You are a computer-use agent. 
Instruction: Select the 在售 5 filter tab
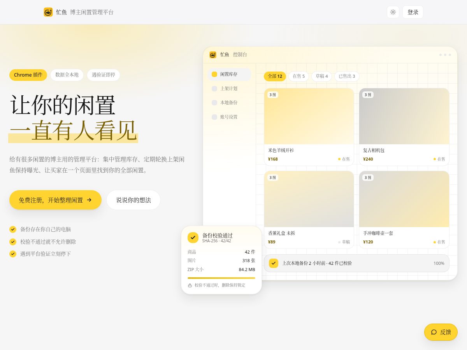(x=299, y=76)
